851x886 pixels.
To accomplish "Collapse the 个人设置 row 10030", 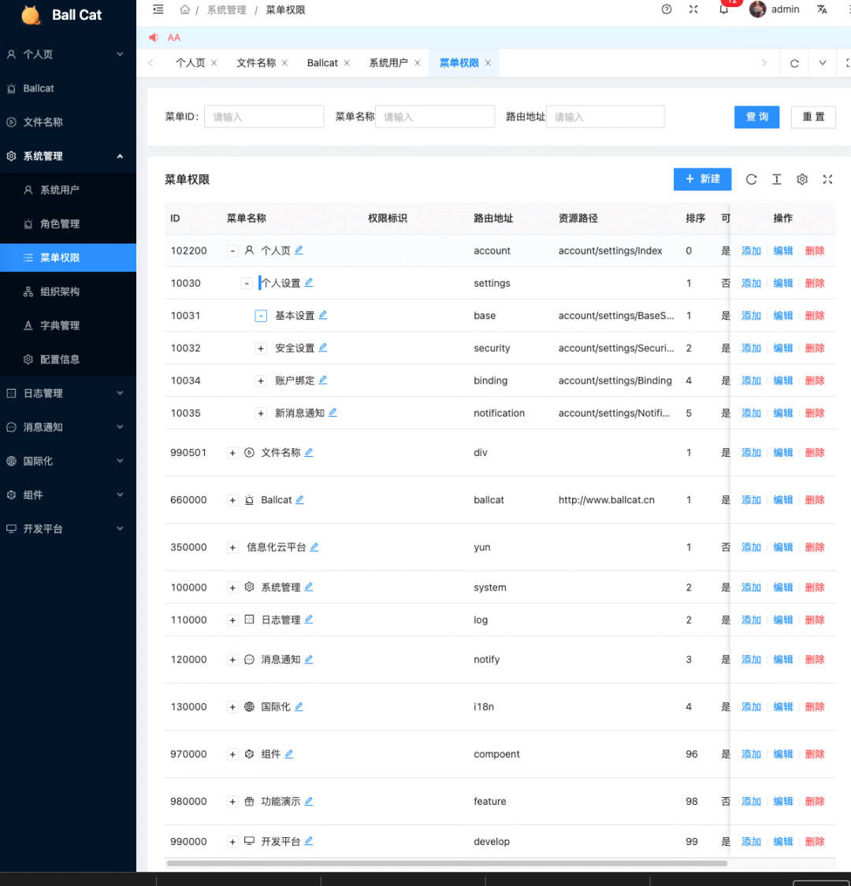I will (247, 283).
